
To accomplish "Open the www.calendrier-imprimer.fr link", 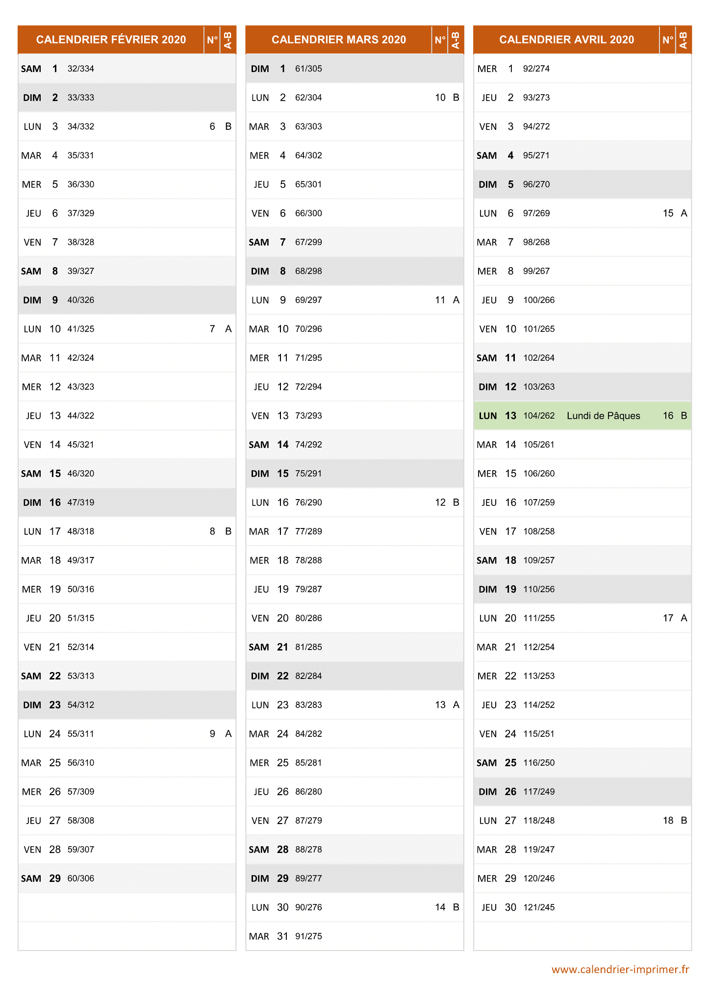I will (620, 969).
